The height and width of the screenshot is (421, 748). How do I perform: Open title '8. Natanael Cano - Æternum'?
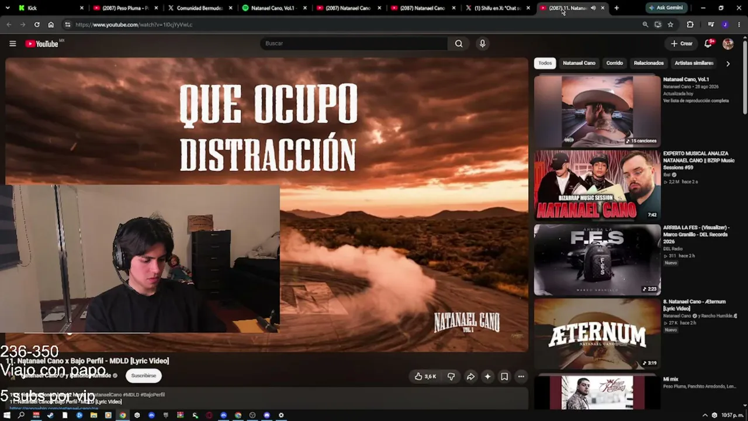pyautogui.click(x=694, y=305)
